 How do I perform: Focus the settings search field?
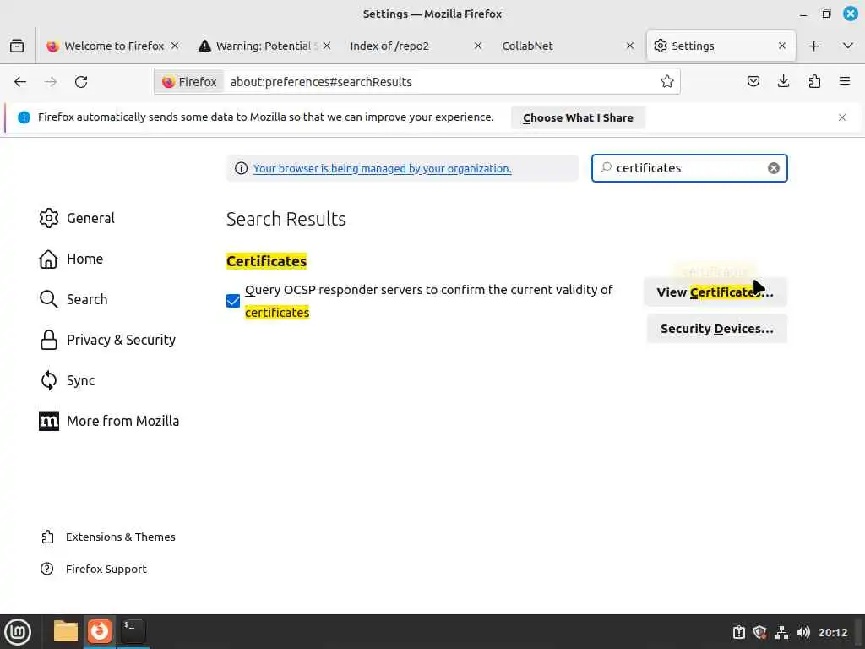pos(689,168)
